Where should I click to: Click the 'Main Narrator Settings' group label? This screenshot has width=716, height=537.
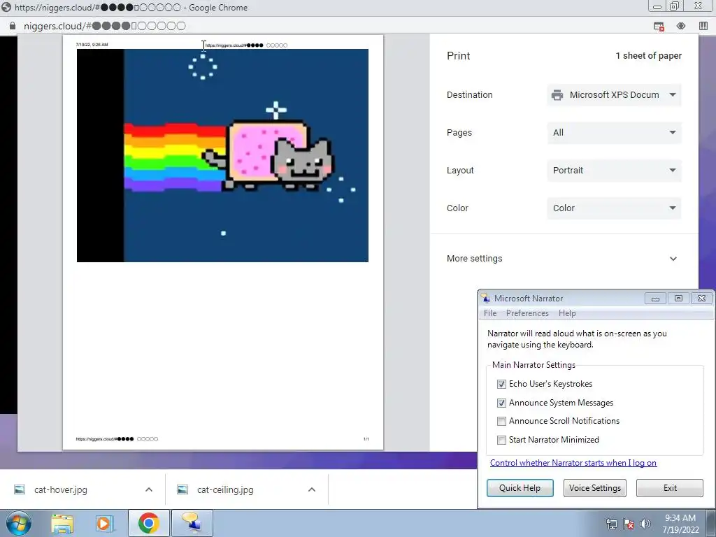pyautogui.click(x=534, y=365)
